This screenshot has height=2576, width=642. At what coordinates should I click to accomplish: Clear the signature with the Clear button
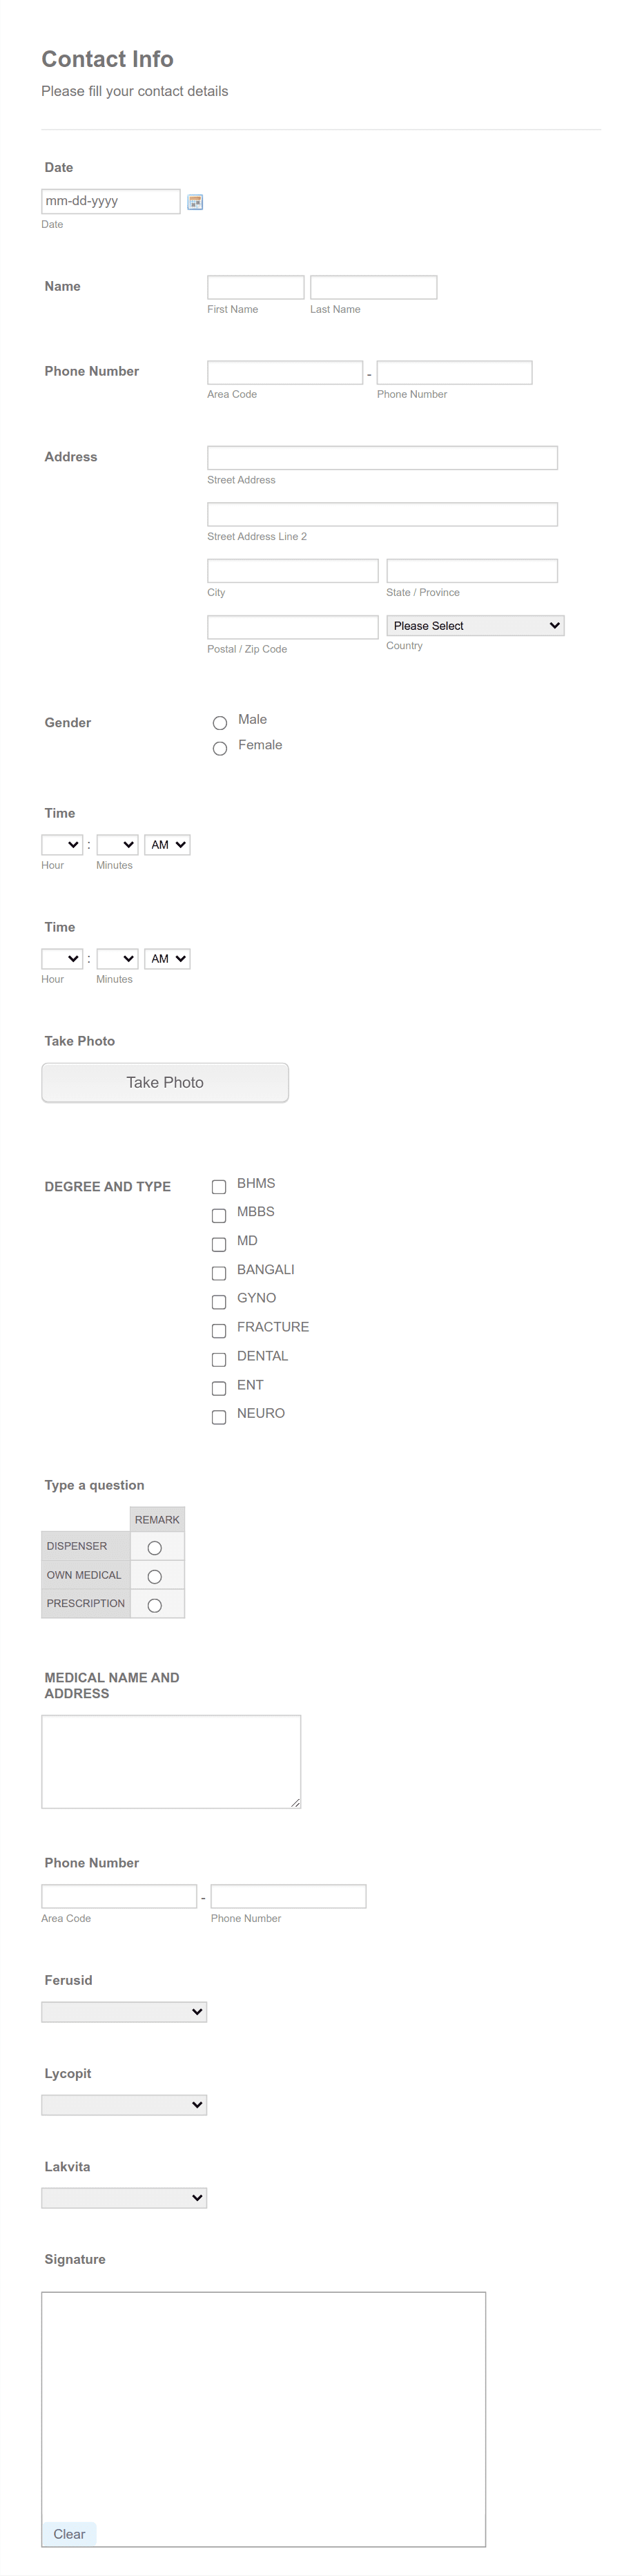[68, 2533]
